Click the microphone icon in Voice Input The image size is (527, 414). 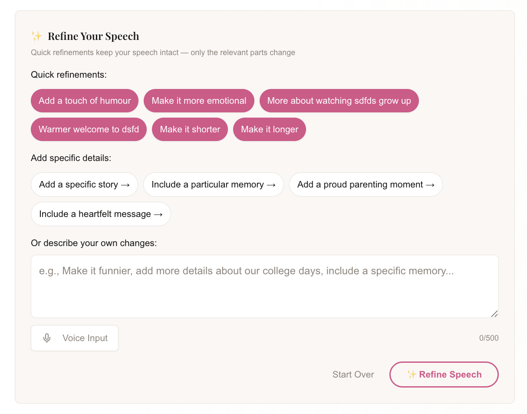click(47, 338)
